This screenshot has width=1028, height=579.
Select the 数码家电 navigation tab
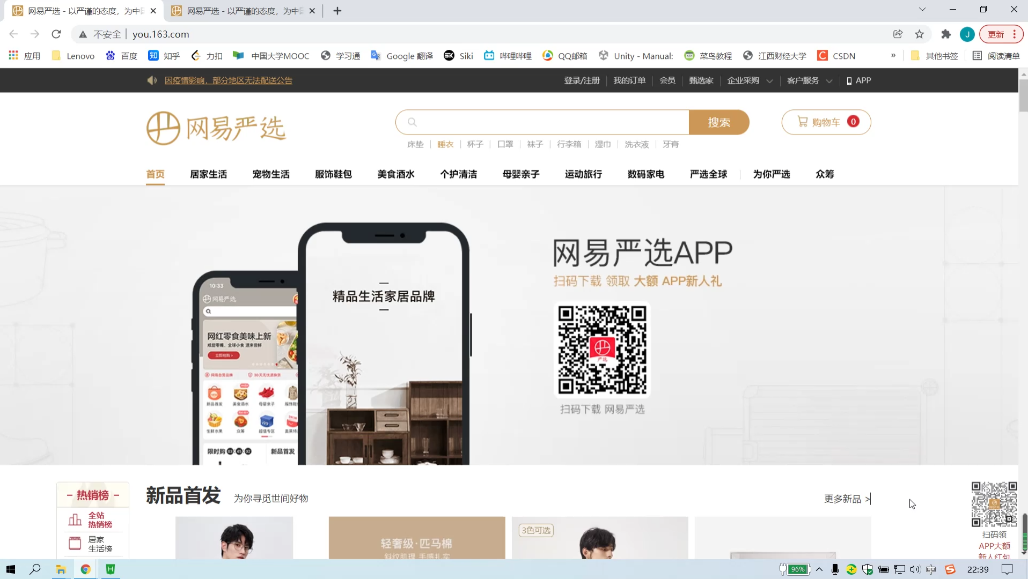click(x=646, y=174)
